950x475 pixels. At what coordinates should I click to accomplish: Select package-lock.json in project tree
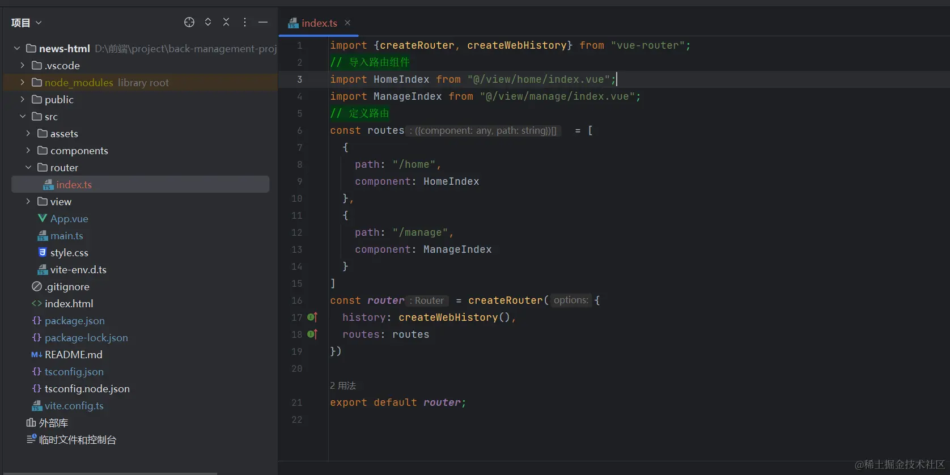click(x=86, y=337)
